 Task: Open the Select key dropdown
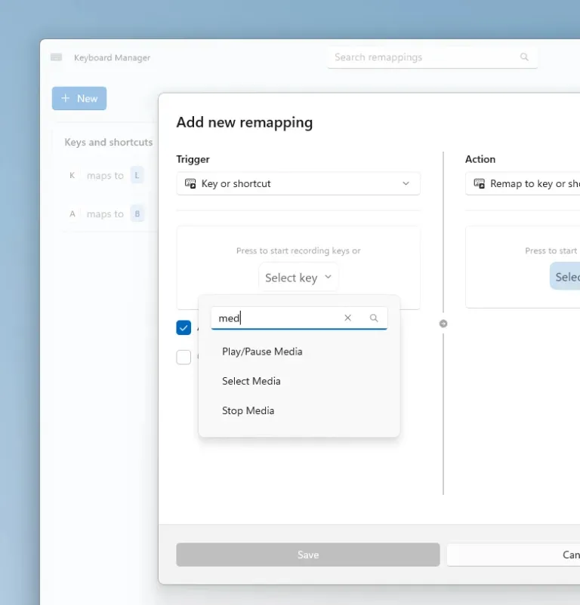coord(298,278)
